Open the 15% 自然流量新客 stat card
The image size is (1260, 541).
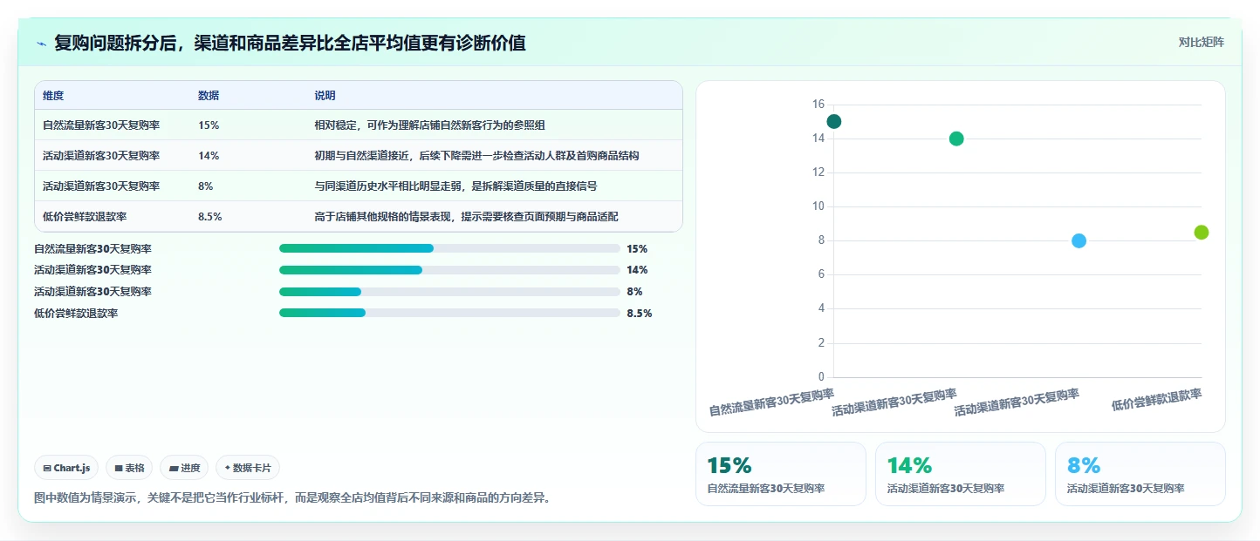point(781,474)
